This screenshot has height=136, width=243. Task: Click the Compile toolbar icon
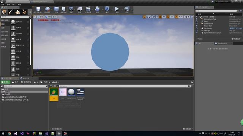[107, 9]
